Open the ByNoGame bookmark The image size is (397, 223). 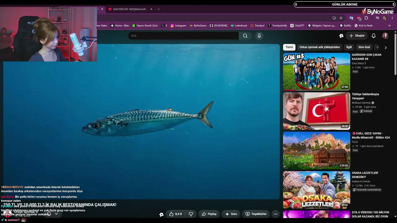[198, 26]
